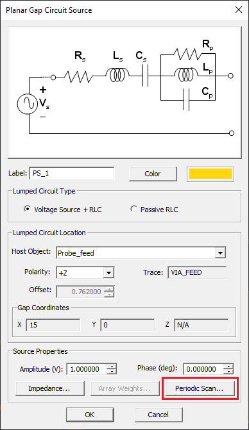Open the Host Object dropdown
The height and width of the screenshot is (430, 249).
click(x=221, y=253)
